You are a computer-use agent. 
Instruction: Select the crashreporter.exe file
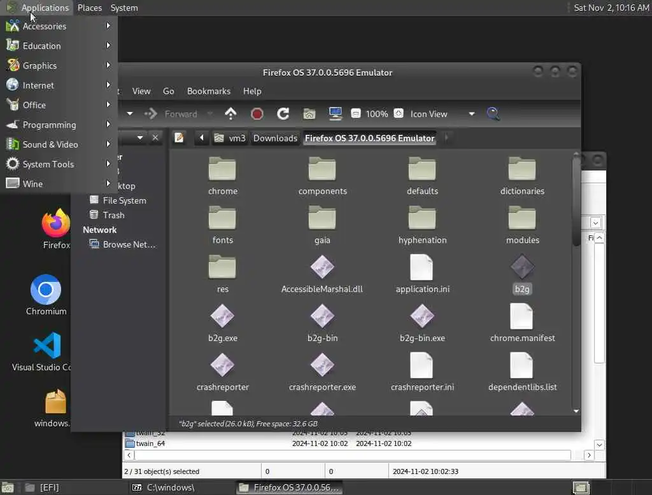coord(323,372)
